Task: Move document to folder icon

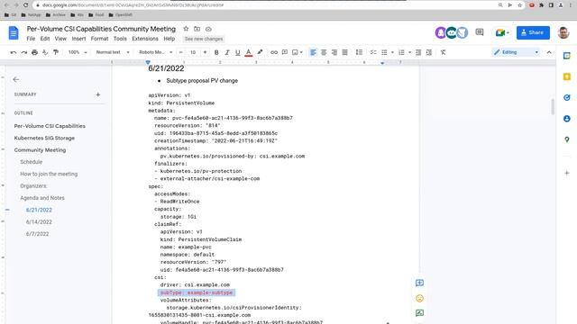Action: tap(197, 29)
